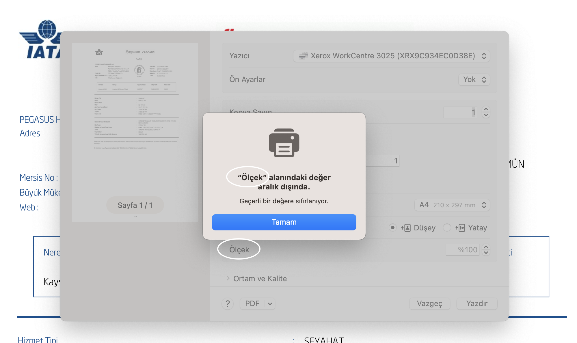The image size is (577, 343).
Task: Click the Ölçek scale stepper arrows
Action: coord(486,250)
